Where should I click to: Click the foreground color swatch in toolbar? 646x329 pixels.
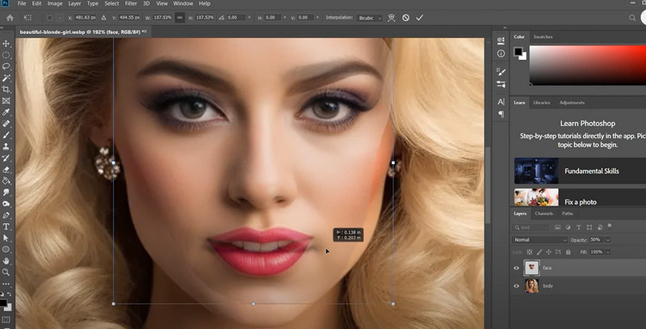pyautogui.click(x=3, y=303)
